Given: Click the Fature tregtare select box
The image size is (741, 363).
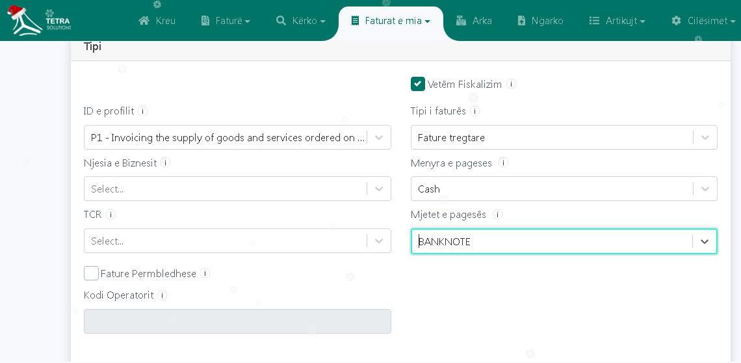Looking at the screenshot, I should tap(564, 137).
